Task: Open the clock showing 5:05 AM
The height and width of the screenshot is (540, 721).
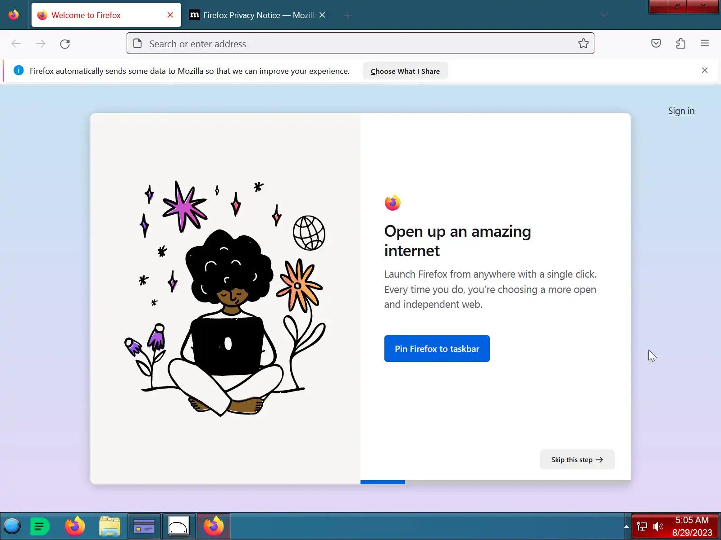Action: pyautogui.click(x=692, y=526)
